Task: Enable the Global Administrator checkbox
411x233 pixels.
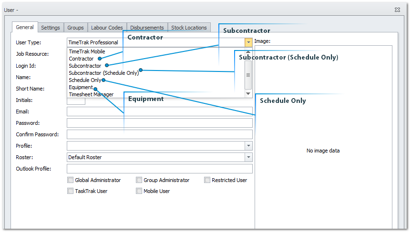Action: [x=71, y=180]
